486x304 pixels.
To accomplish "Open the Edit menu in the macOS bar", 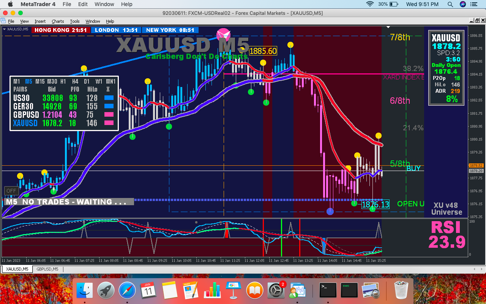I will click(x=83, y=4).
